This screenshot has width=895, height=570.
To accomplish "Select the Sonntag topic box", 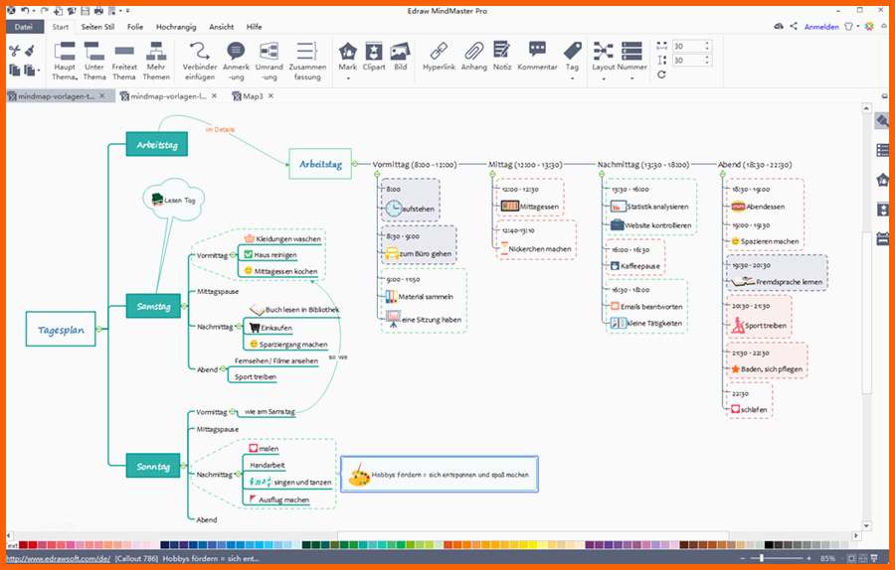I will (x=153, y=466).
